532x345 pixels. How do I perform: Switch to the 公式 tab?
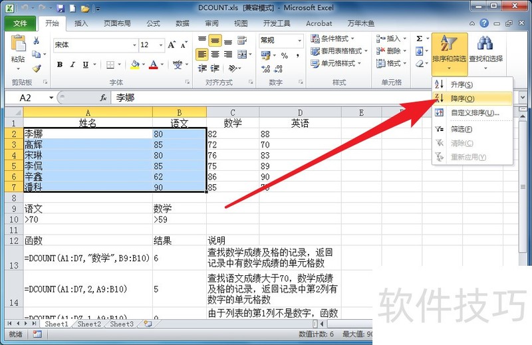point(153,23)
